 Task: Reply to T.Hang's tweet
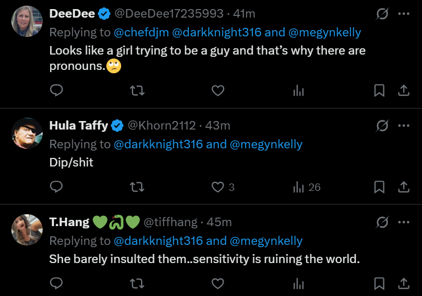56,283
